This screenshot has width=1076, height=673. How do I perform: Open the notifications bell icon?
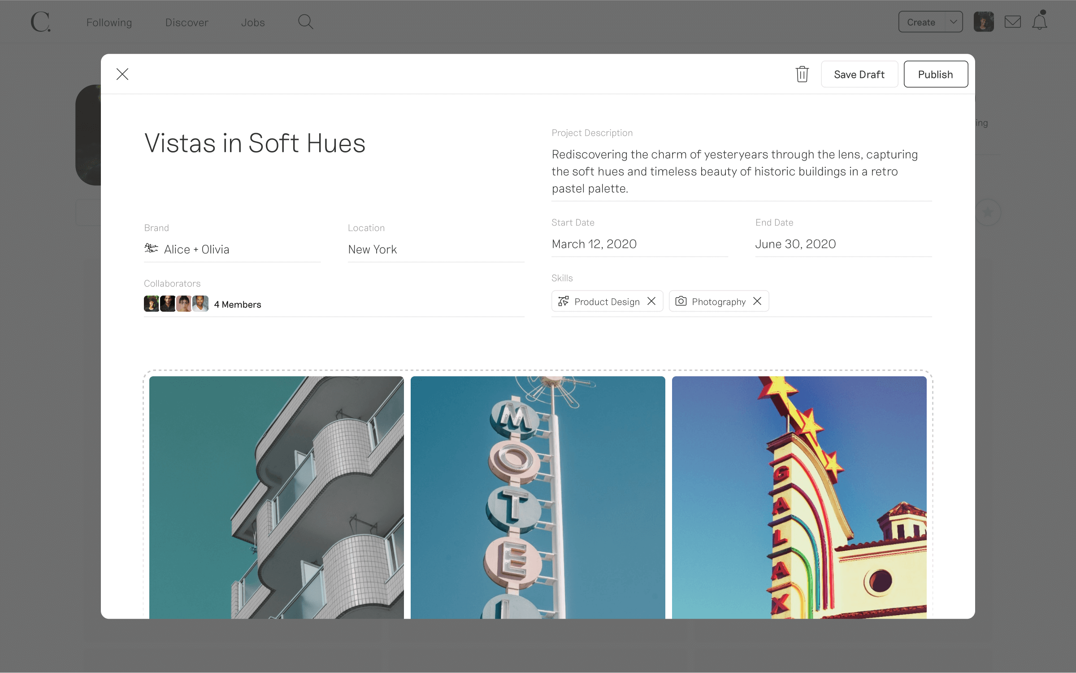(x=1039, y=22)
